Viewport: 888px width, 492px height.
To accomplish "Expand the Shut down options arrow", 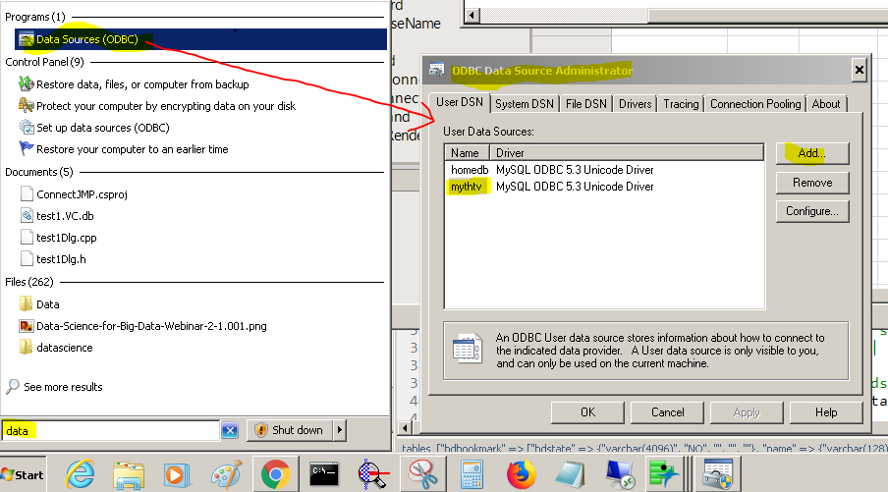I will (340, 430).
